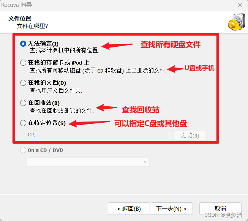Image resolution: width=248 pixels, height=221 pixels.
Task: Click the 查找用户文档文件夹 description text
Action: click(56, 90)
